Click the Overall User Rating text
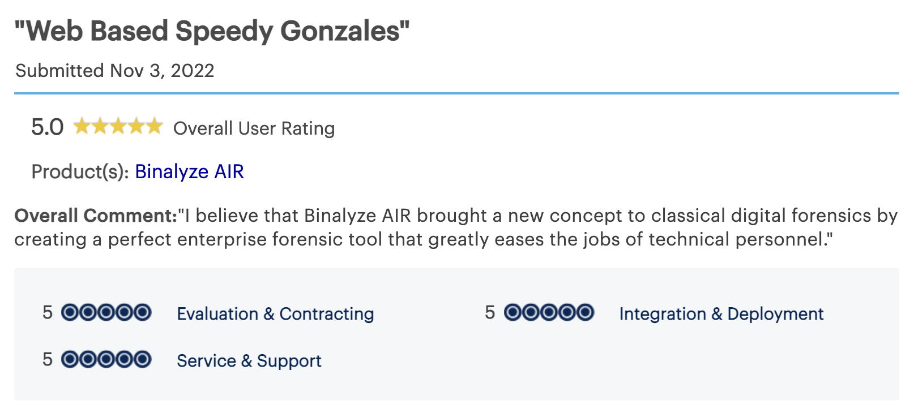Screen dimensions: 914x413 click(254, 128)
